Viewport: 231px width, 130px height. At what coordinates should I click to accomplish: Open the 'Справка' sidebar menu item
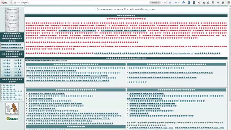(12, 23)
